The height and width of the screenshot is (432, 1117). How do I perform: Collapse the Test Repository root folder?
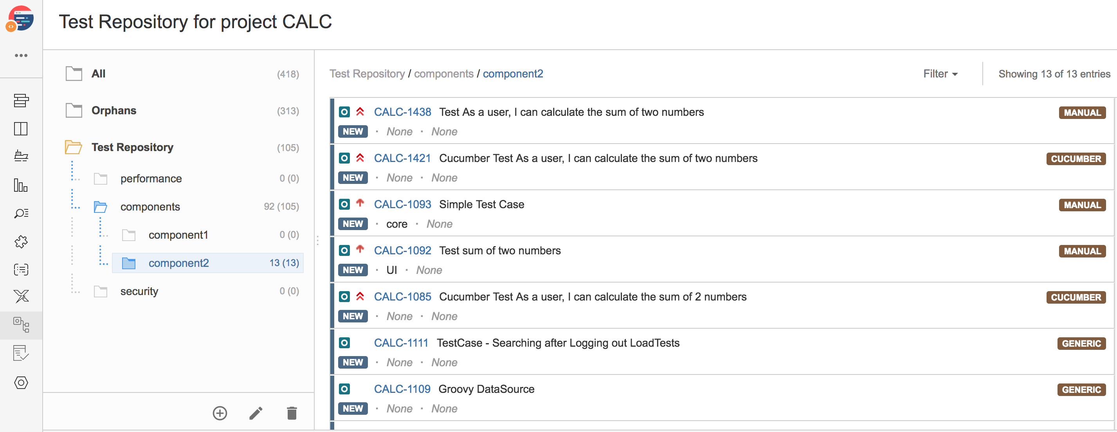point(74,148)
